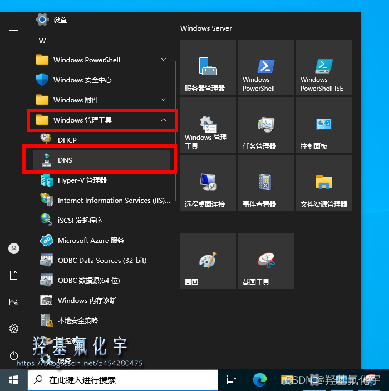Open 本地安全策略

102,320
